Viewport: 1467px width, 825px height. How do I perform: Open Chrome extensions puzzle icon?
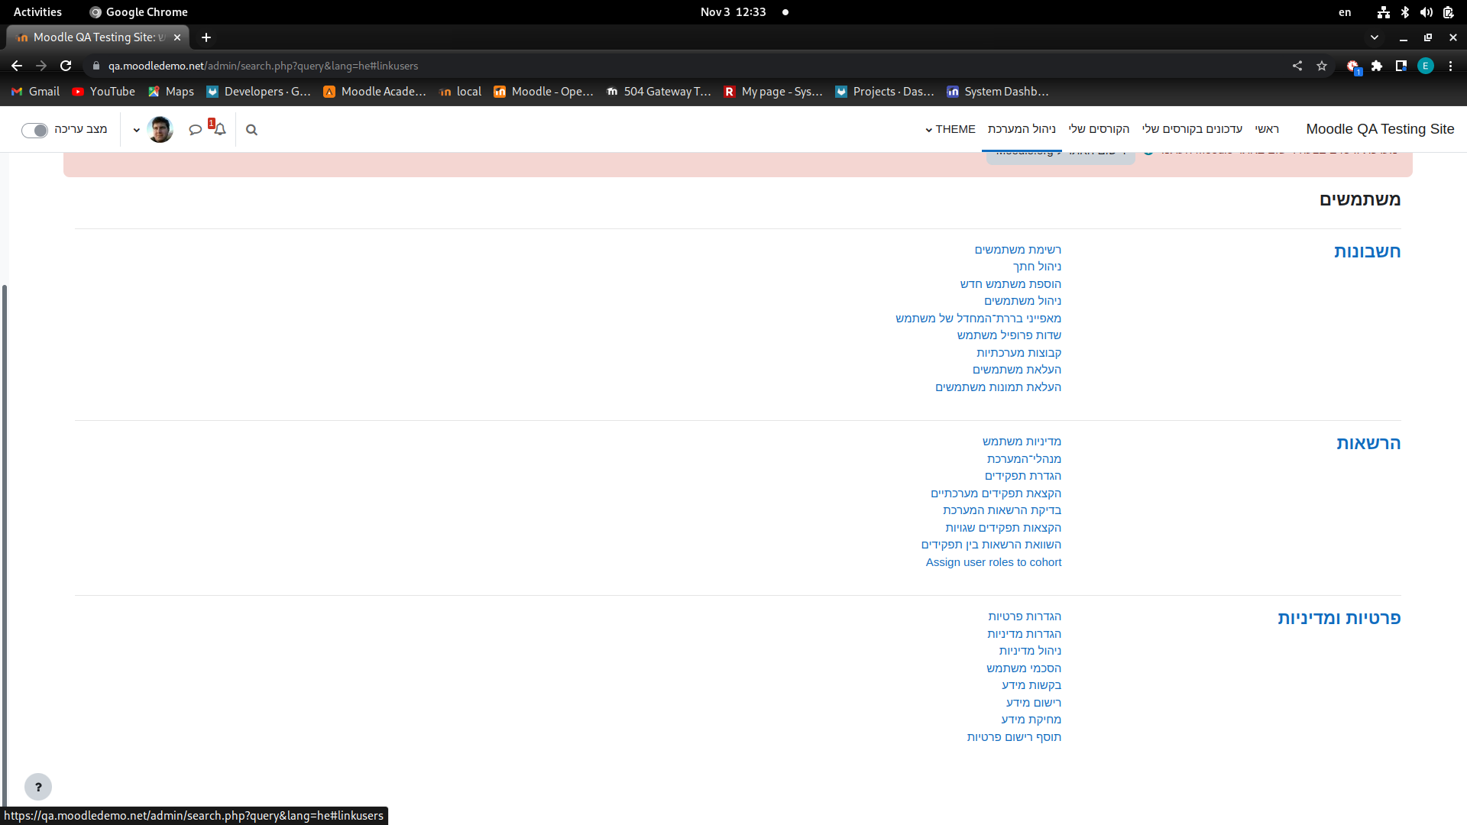coord(1377,66)
